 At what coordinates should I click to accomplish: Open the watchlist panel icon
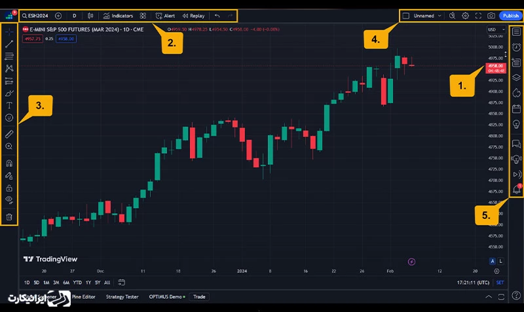[x=516, y=31]
